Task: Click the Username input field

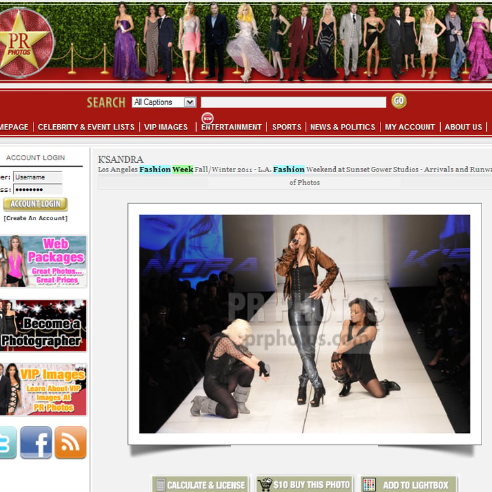Action: pos(37,177)
